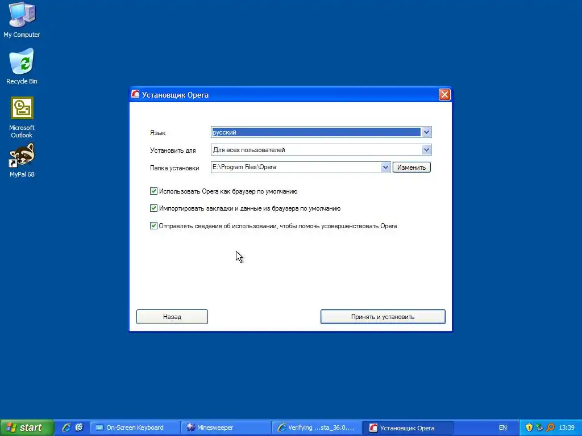Expand the Установить для dropdown arrow
The height and width of the screenshot is (436, 582).
click(x=426, y=150)
